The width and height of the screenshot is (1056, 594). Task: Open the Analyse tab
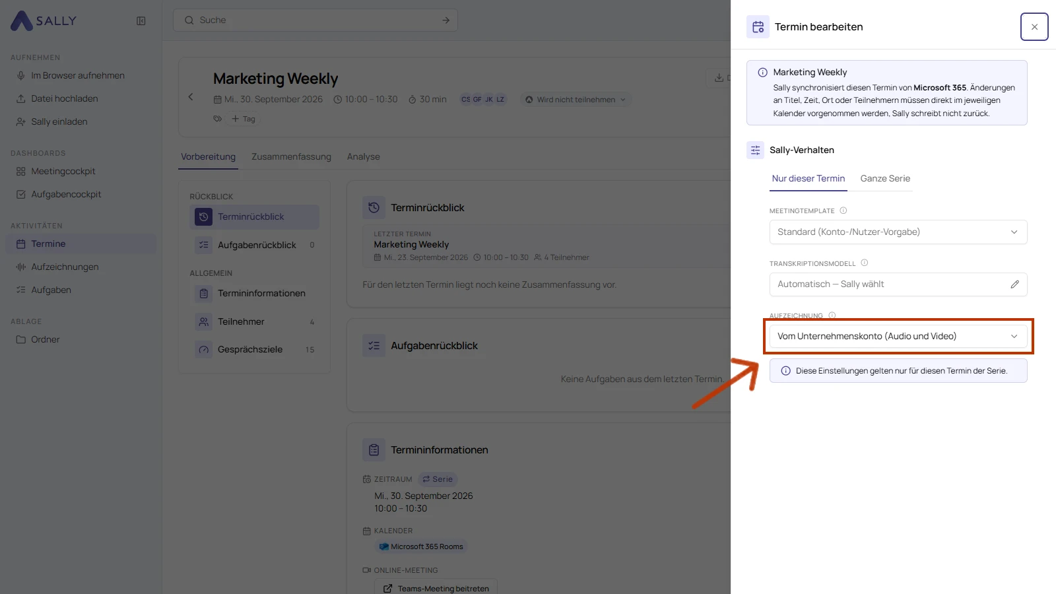click(364, 157)
